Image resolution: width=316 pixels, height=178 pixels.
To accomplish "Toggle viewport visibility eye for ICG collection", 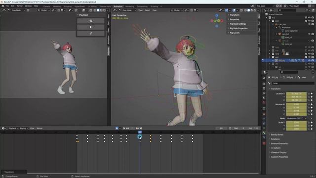I will (x=310, y=18).
